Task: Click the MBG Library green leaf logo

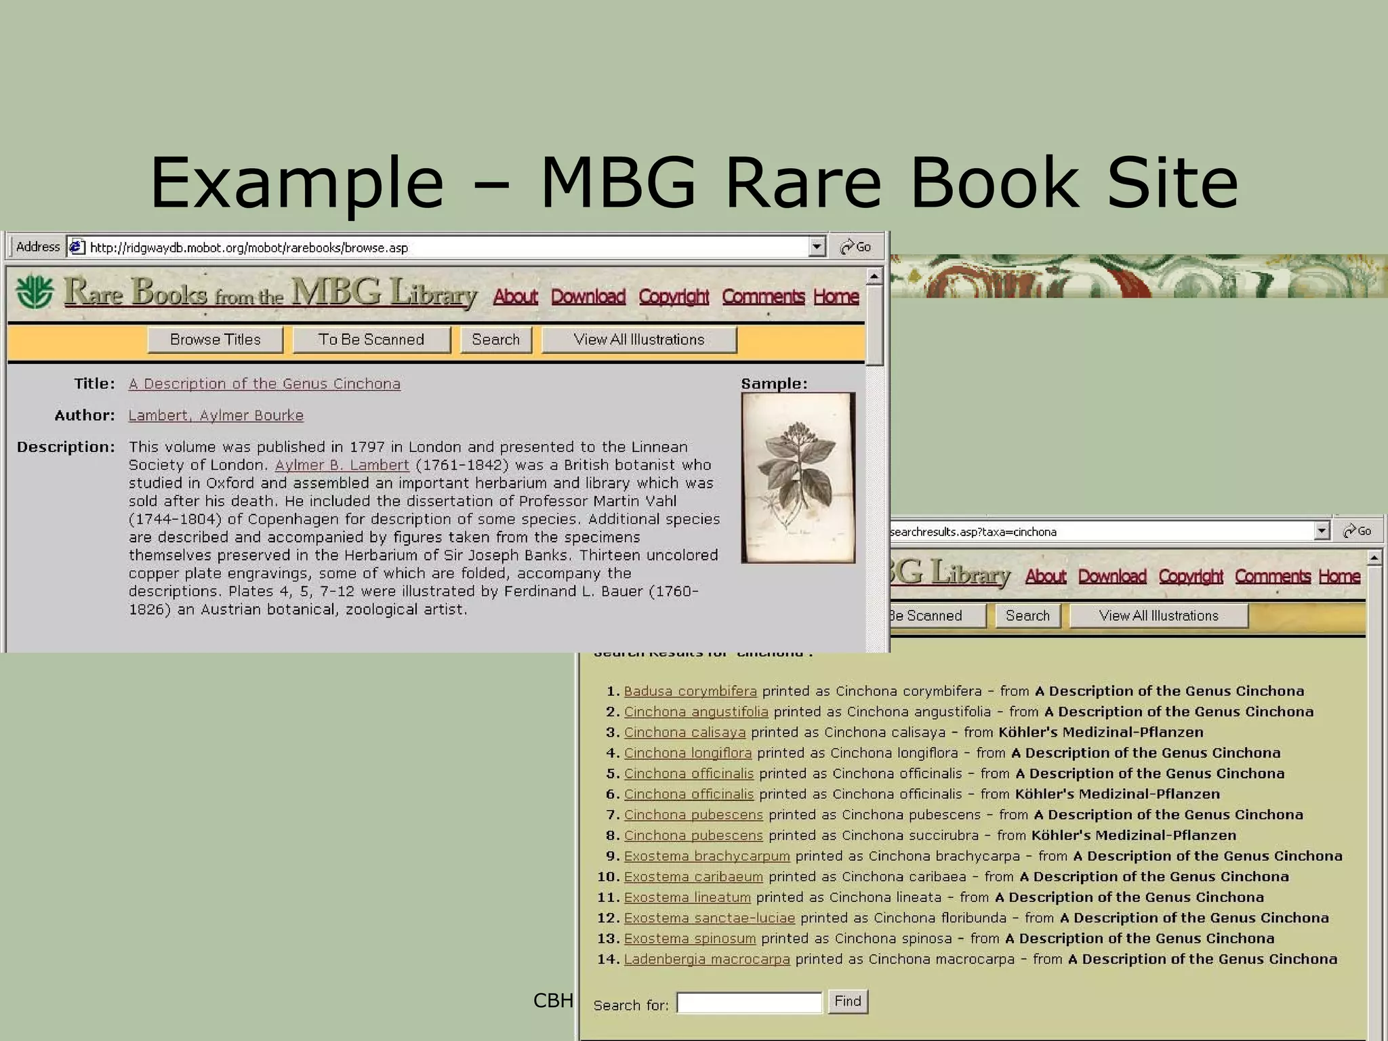Action: pos(35,293)
